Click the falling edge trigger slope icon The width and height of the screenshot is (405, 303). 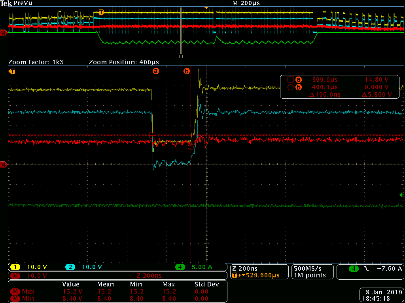366,269
